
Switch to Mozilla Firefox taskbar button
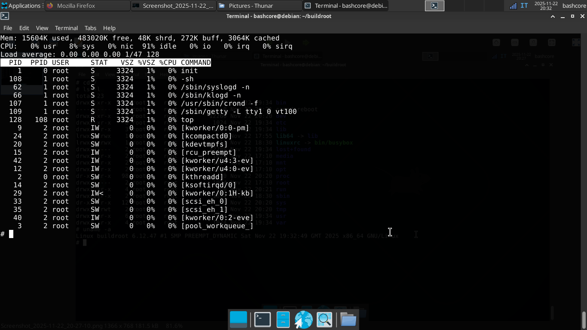(x=87, y=6)
